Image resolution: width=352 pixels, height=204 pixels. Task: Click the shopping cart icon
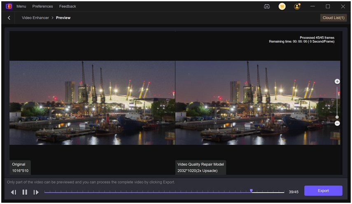click(x=282, y=7)
